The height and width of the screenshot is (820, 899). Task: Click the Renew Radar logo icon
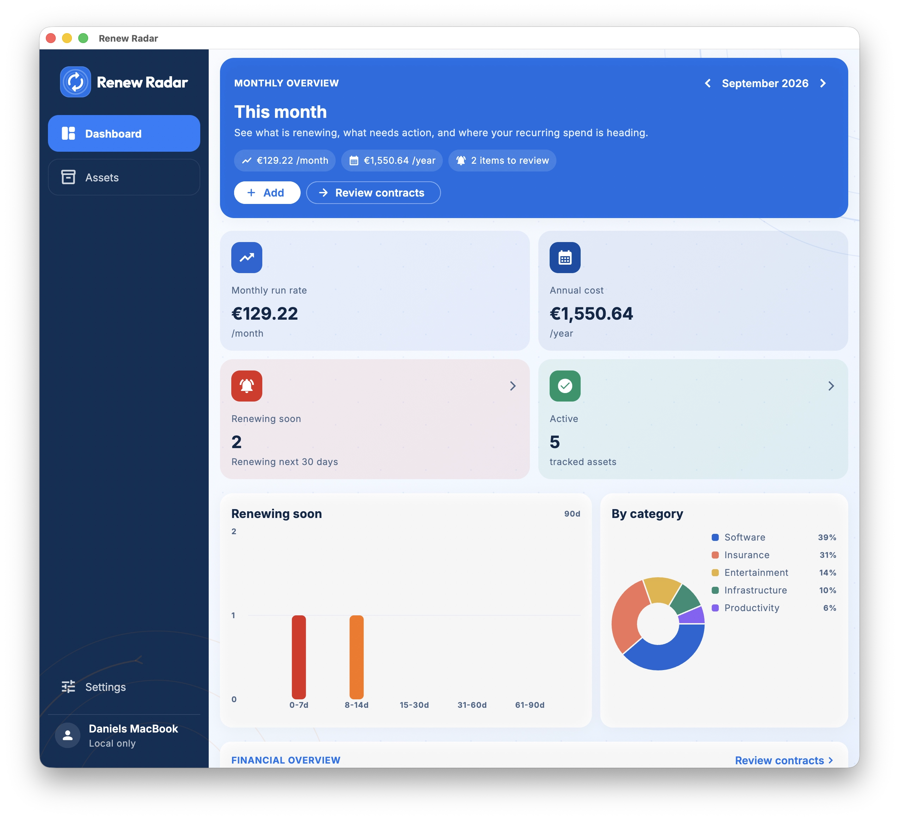(x=75, y=82)
